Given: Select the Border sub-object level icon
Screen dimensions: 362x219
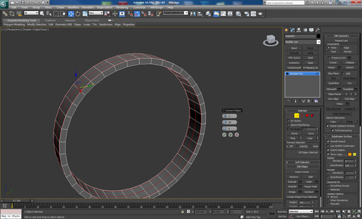Looking at the screenshot, I should click(301, 116).
